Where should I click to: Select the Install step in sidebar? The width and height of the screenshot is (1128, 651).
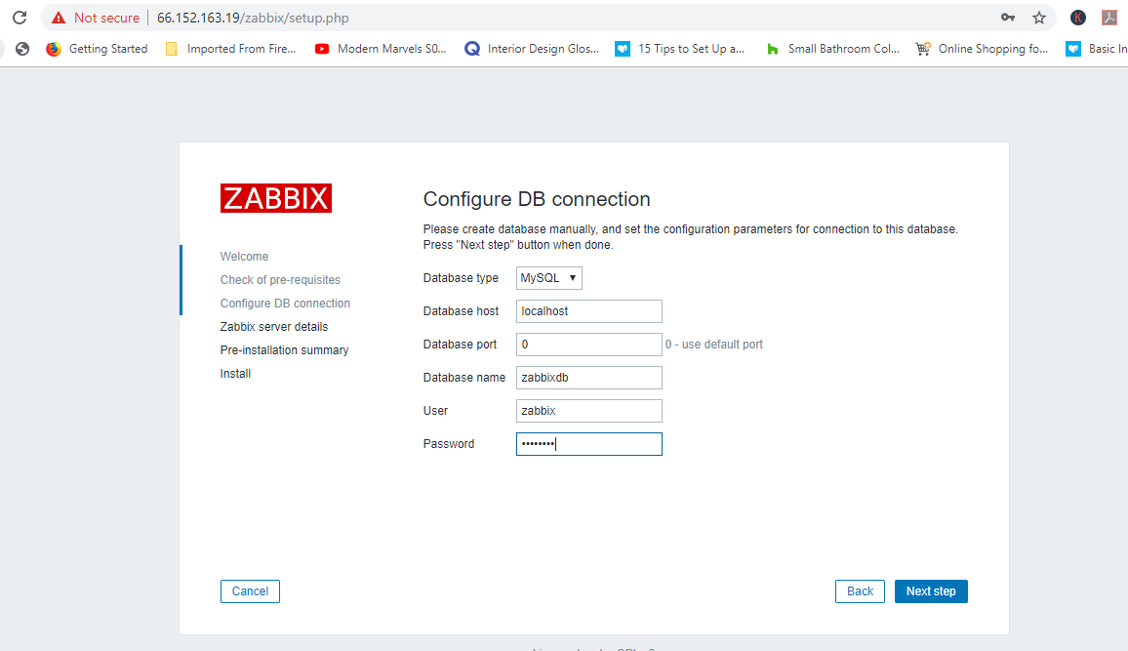pos(235,374)
